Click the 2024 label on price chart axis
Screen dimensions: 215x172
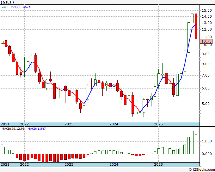point(114,124)
